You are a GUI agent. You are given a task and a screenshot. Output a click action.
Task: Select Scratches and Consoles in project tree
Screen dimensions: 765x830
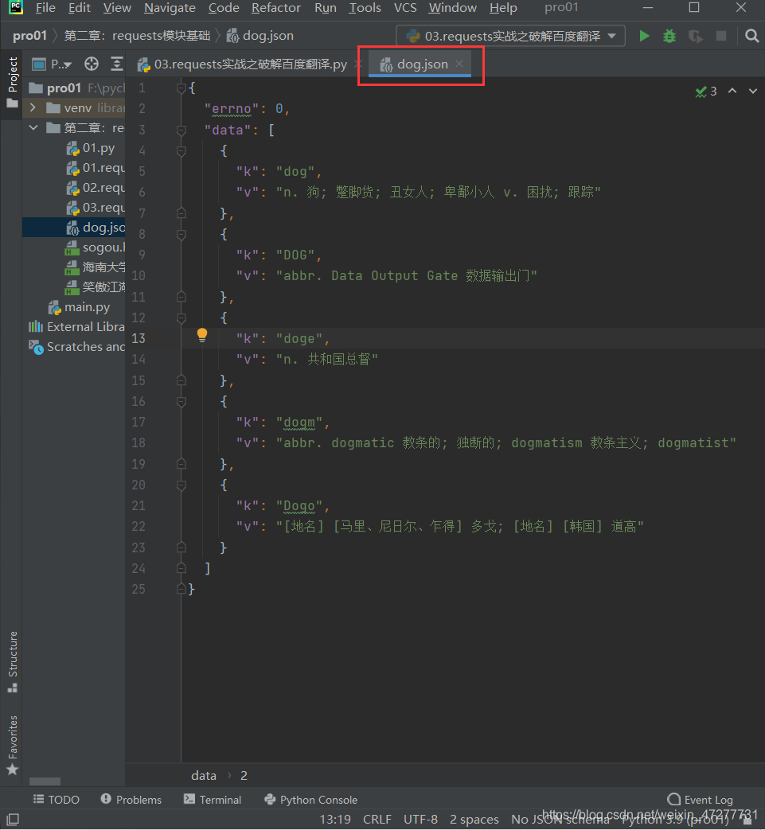tap(76, 347)
